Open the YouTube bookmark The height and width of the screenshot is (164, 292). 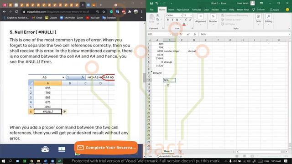pos(93,18)
